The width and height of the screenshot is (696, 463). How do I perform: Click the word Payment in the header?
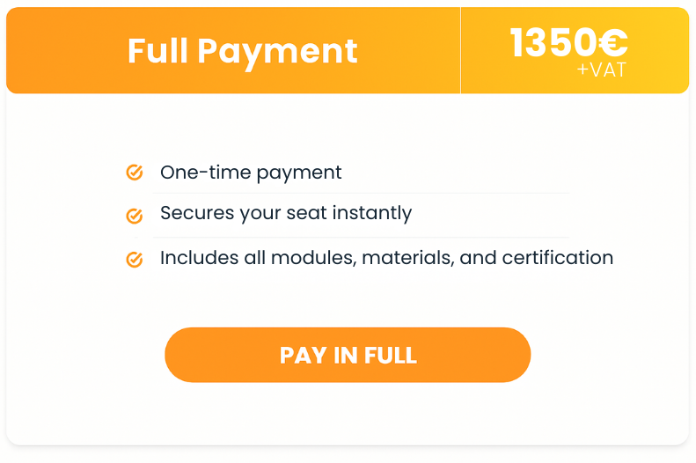(277, 51)
